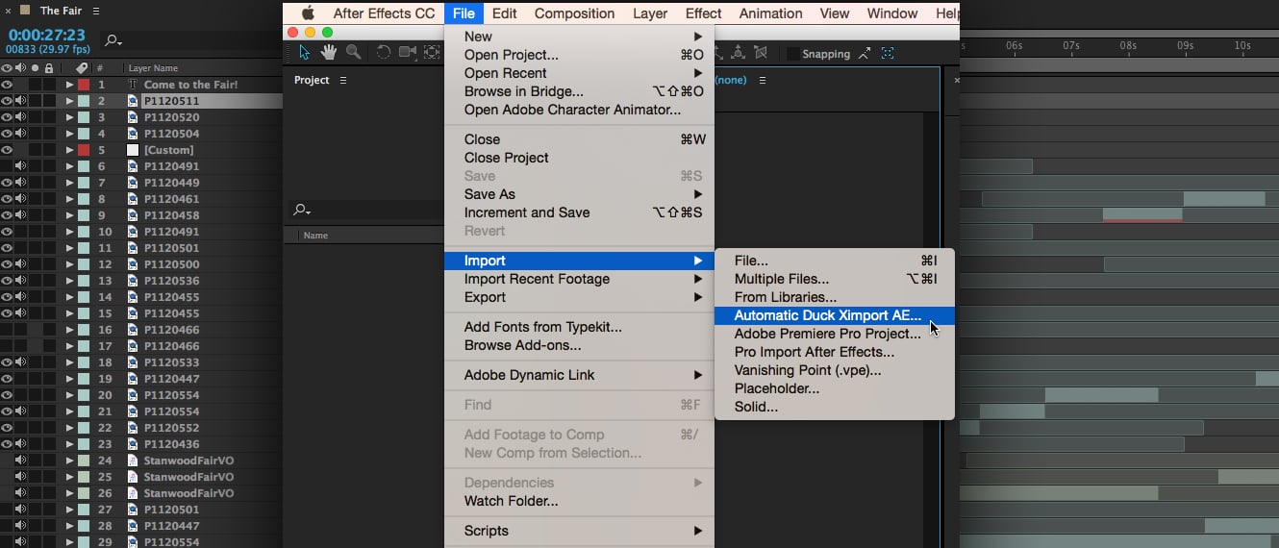Select the Unified Camera tool

408,53
